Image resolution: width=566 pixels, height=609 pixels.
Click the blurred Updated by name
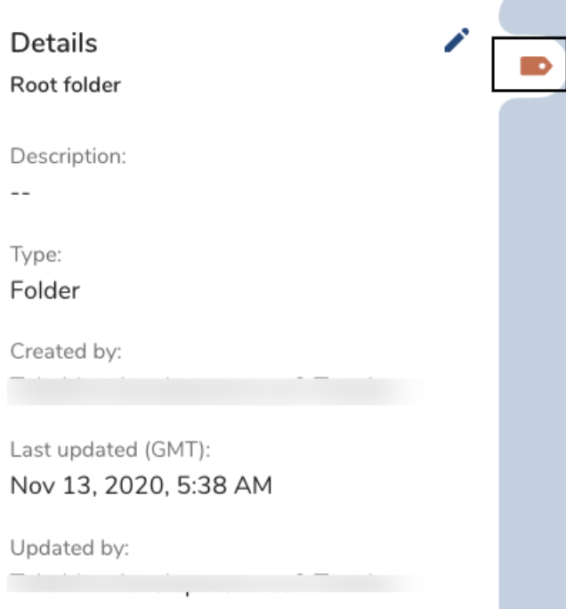(205, 584)
